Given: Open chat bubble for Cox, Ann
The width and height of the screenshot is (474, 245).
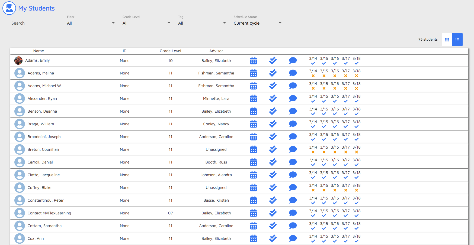Looking at the screenshot, I should pos(293,239).
